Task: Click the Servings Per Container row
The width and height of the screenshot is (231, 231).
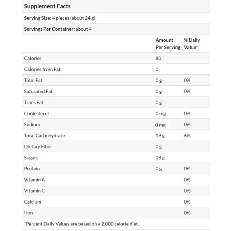Action: click(x=58, y=29)
